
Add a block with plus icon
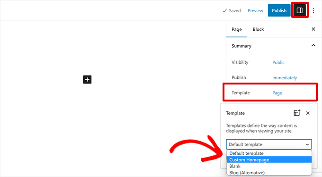87,79
